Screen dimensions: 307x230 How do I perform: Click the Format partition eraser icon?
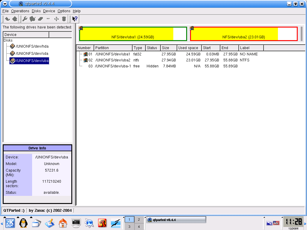click(x=40, y=19)
